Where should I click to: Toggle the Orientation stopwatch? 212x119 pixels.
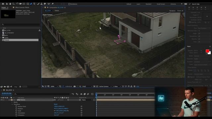pyautogui.click(x=16, y=113)
